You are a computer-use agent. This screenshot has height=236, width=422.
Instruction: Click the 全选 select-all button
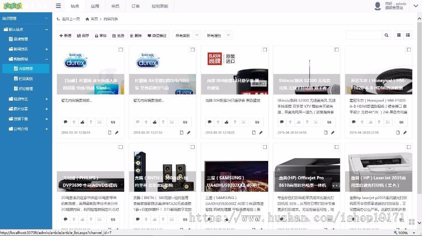coord(118,36)
